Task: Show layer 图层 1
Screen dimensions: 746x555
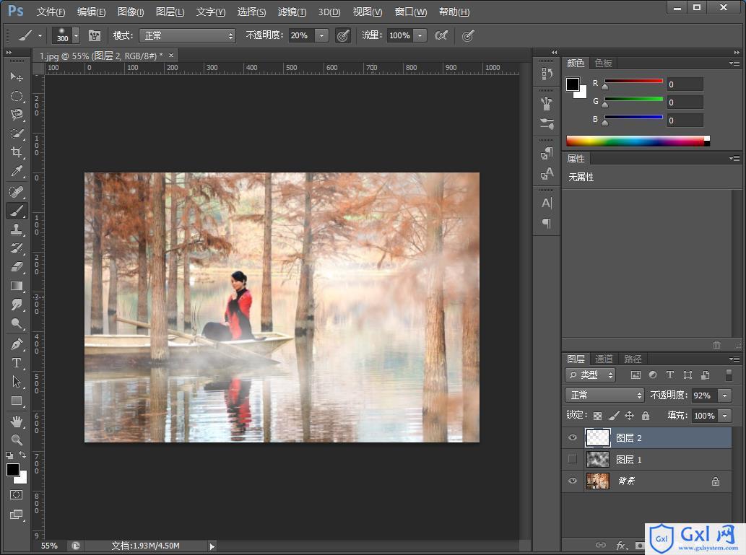Action: 573,459
